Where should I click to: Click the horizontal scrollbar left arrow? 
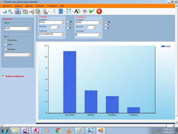(x=1, y=125)
